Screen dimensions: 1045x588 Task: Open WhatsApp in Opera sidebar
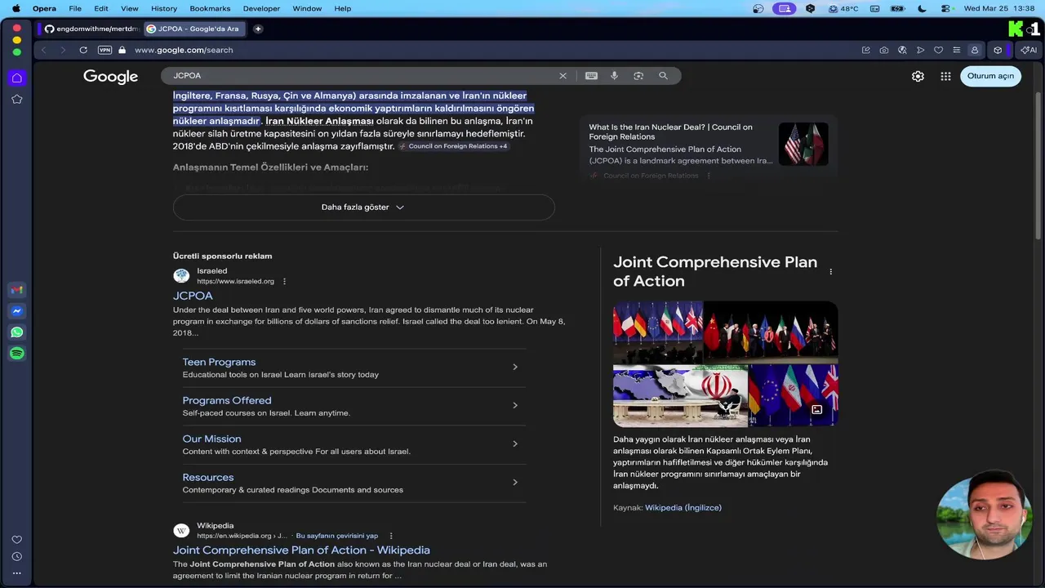(16, 332)
